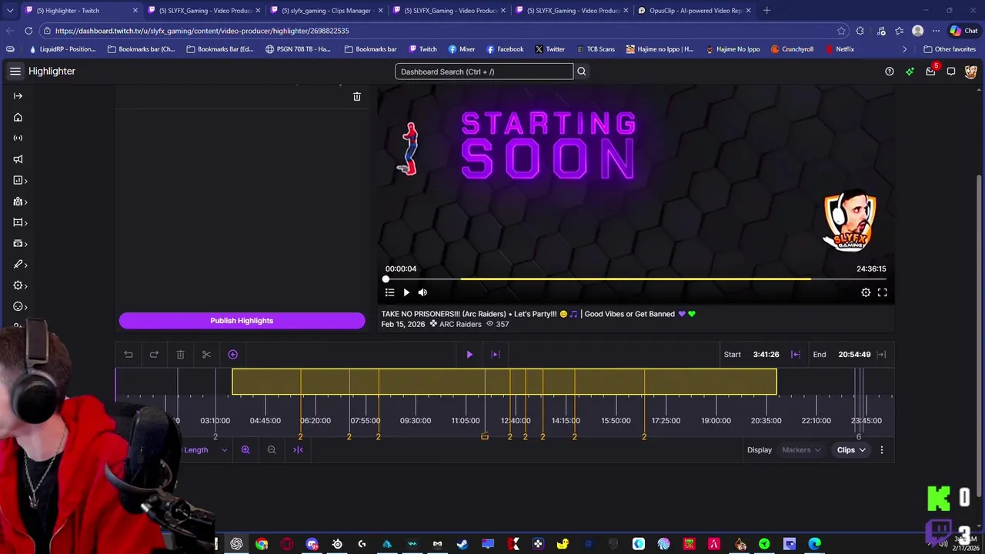
Task: Edit the End time 20:54:49
Action: click(854, 355)
